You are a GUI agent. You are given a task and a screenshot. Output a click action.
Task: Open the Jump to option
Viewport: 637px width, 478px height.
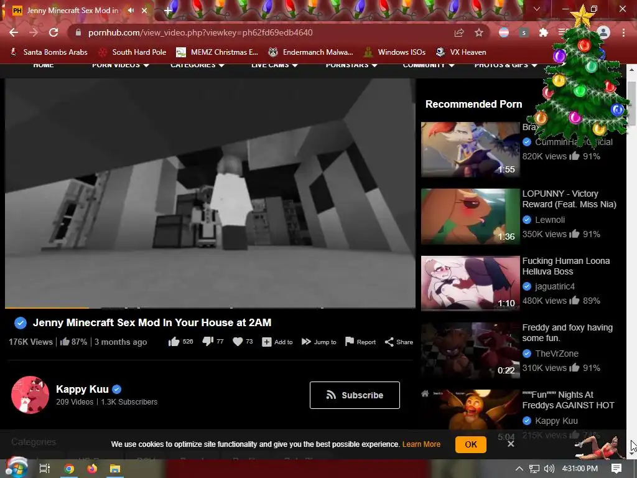[319, 342]
